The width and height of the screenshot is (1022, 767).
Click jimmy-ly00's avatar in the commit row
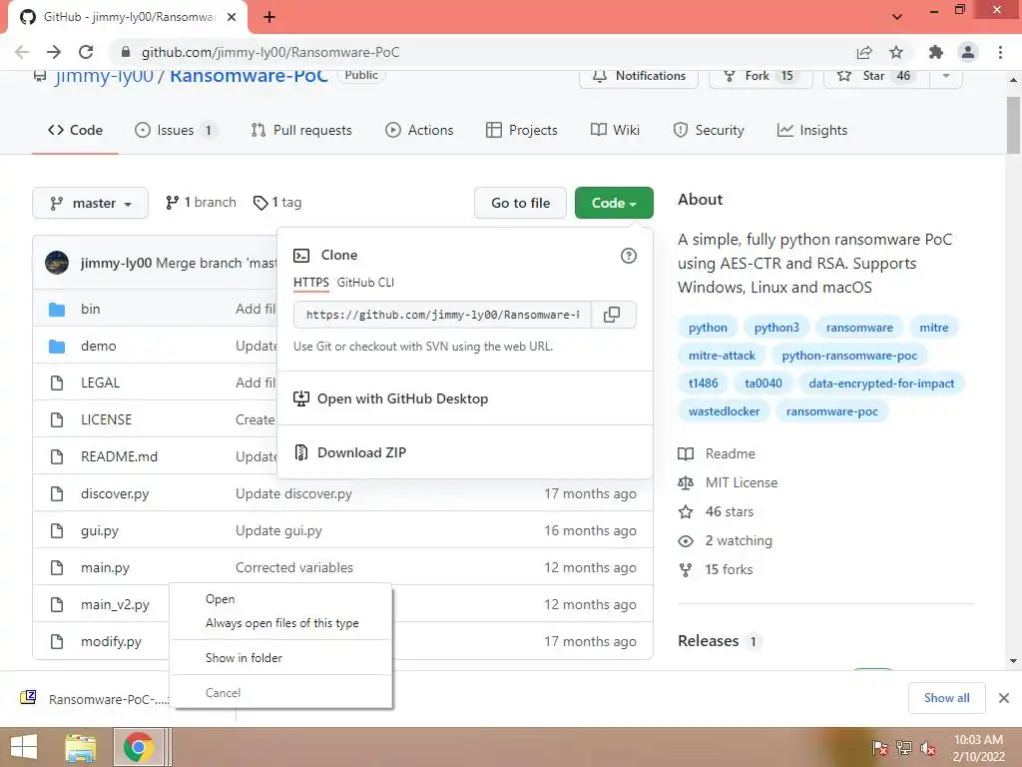pos(57,263)
